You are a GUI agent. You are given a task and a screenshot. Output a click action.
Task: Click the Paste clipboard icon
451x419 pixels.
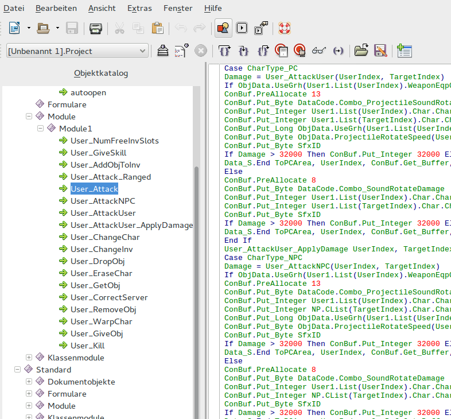point(157,28)
